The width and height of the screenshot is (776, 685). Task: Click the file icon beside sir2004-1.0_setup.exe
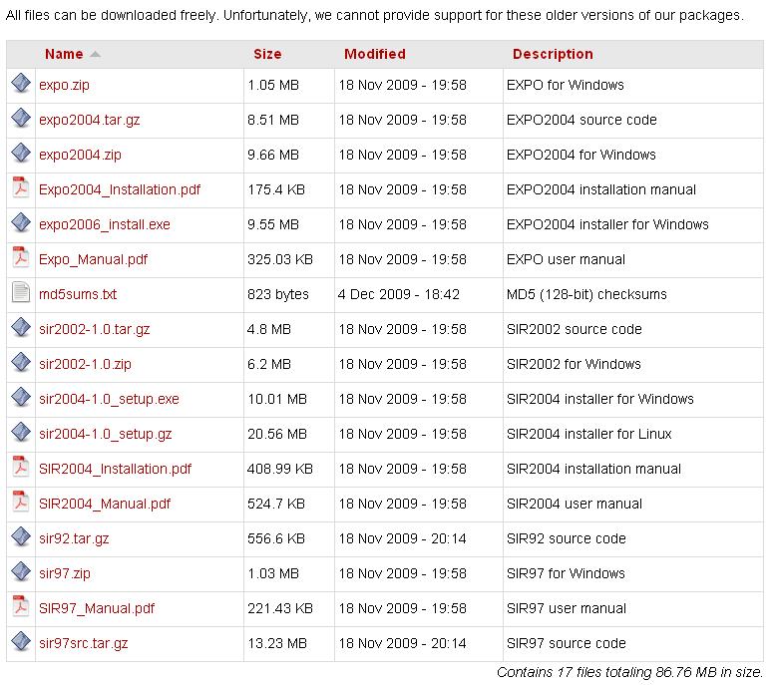(x=21, y=398)
